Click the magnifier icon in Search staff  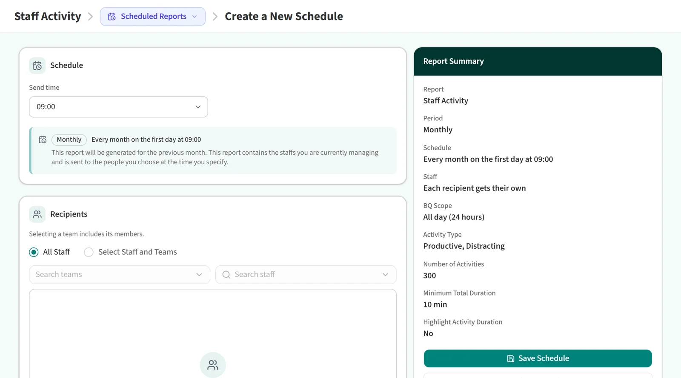226,275
